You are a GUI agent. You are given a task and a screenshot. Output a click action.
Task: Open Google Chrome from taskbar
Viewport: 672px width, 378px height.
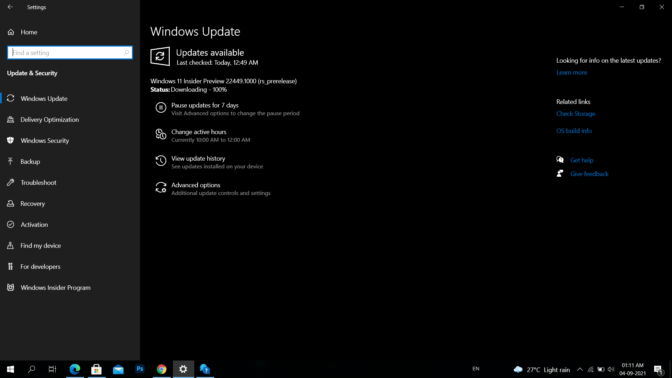click(162, 369)
